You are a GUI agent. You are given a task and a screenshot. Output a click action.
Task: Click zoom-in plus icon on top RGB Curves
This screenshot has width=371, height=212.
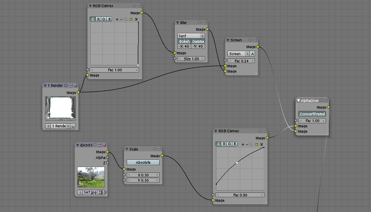(117, 19)
